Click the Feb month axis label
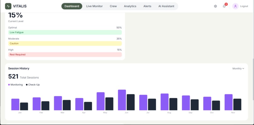This screenshot has width=254, height=125. click(41, 112)
